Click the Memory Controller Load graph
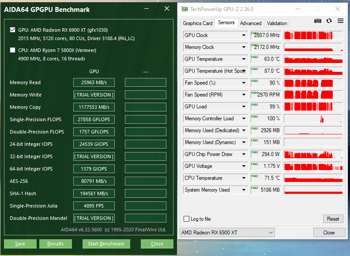The width and height of the screenshot is (350, 256). [313, 119]
